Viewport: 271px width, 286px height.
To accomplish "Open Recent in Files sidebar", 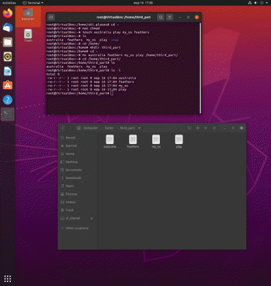I will pos(78,138).
